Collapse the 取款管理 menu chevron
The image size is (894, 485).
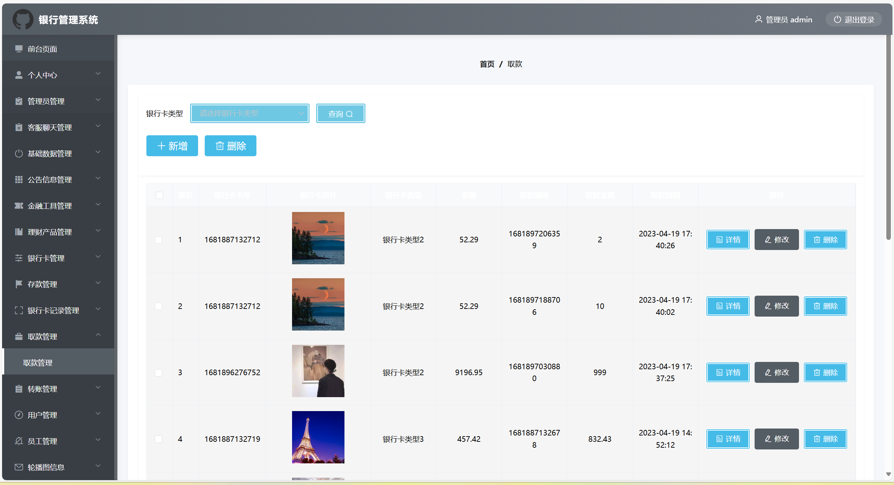[98, 335]
